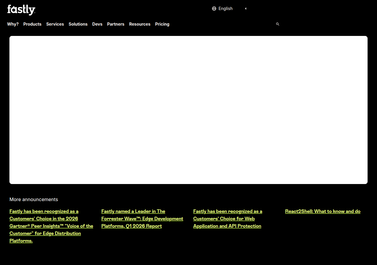Open the search magnifier icon
Screen dimensions: 377x265
pyautogui.click(x=277, y=24)
